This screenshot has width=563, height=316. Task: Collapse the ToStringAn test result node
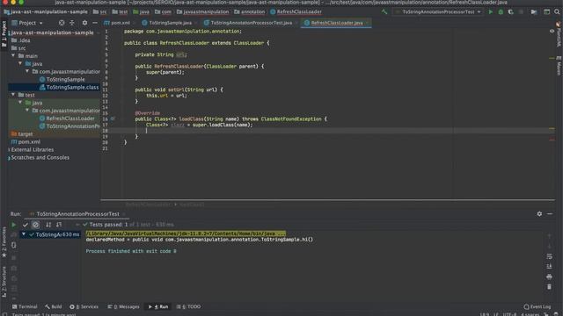tap(24, 234)
